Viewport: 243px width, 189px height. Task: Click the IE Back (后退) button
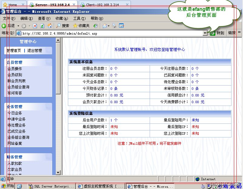pyautogui.click(x=8, y=26)
